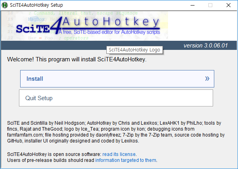Click the double chevron on Install

pyautogui.click(x=207, y=79)
